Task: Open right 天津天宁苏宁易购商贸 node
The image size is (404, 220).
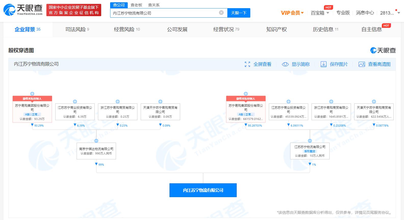Action: 374,112
